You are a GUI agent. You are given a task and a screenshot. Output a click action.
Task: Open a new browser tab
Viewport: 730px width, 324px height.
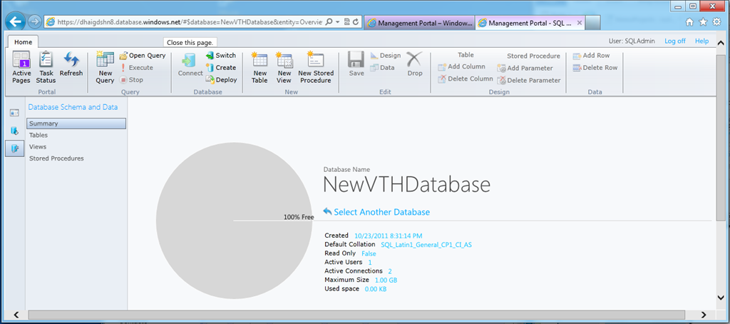pyautogui.click(x=592, y=23)
